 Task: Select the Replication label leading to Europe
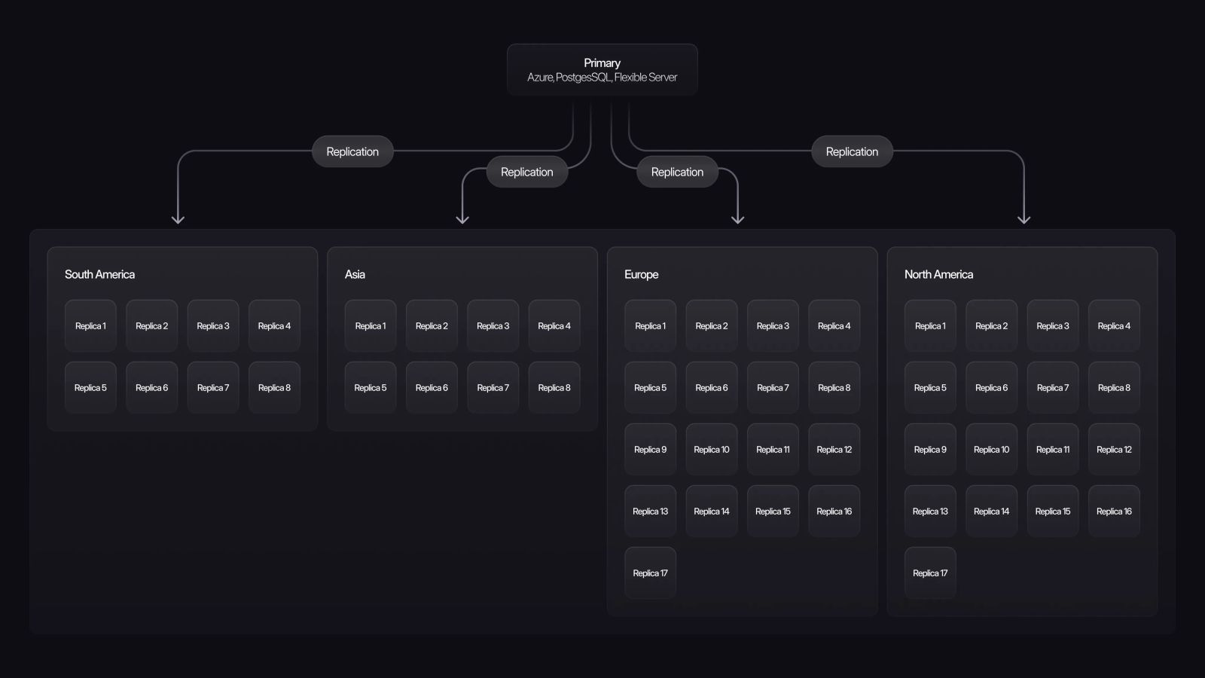click(676, 172)
